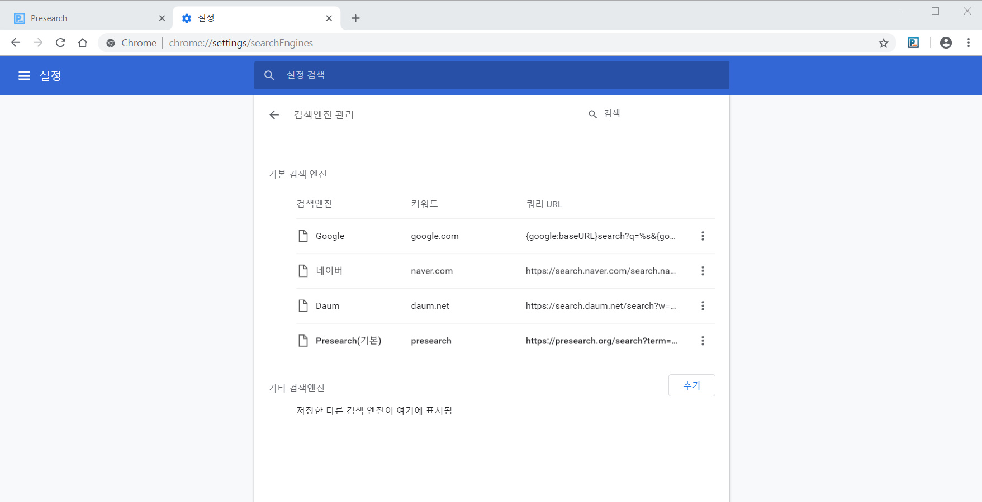The height and width of the screenshot is (502, 982).
Task: Bookmark this page with the star icon
Action: pos(884,43)
